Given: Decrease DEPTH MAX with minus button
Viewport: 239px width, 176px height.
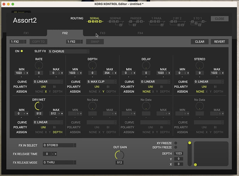Looking at the screenshot, I should pos(113,73).
